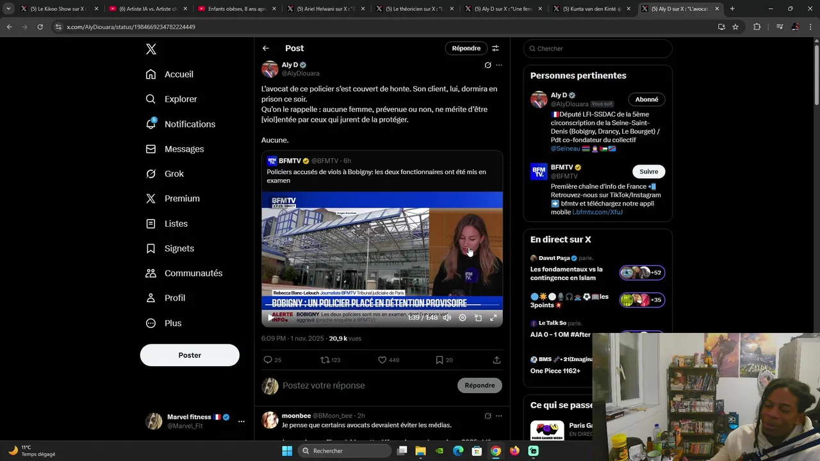Image resolution: width=820 pixels, height=461 pixels.
Task: Bookmark page with star icon
Action: click(x=735, y=27)
